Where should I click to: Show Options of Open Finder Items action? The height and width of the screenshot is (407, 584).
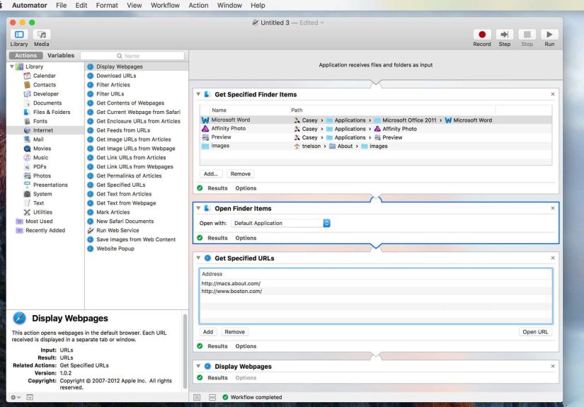pos(246,238)
